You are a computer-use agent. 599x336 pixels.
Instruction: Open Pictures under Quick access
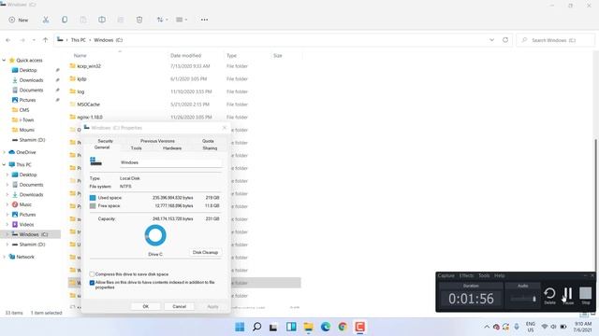coord(27,100)
